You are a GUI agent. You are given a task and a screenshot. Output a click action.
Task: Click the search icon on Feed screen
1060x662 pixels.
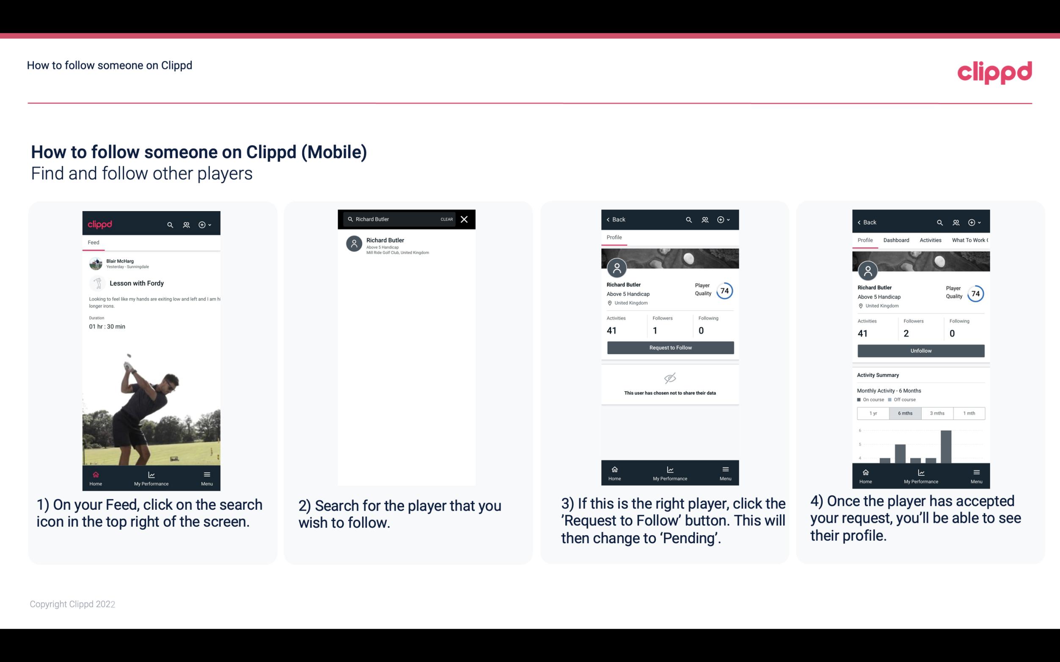tap(169, 224)
